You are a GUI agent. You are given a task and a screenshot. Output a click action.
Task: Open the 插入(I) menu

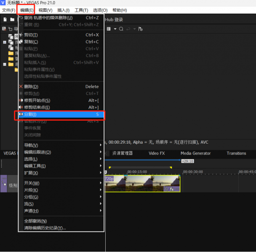64,10
